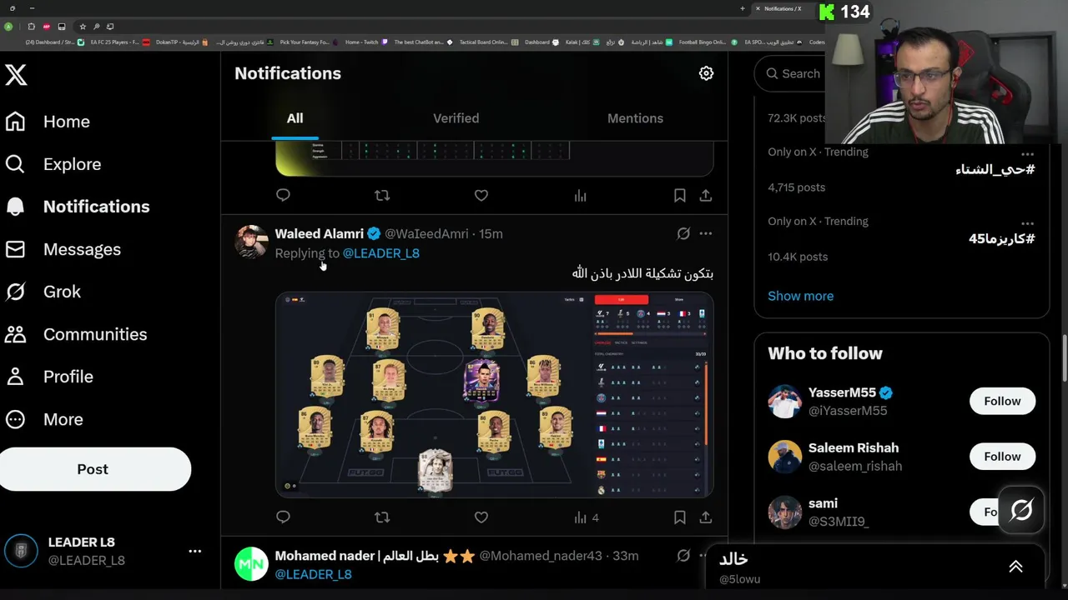Image resolution: width=1068 pixels, height=600 pixels.
Task: Open the Football Bingo bookmark
Action: tap(698, 42)
